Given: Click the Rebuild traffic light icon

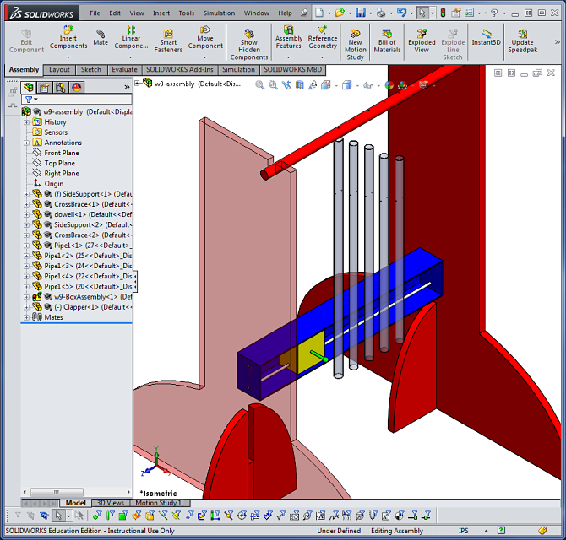Looking at the screenshot, I should 444,13.
